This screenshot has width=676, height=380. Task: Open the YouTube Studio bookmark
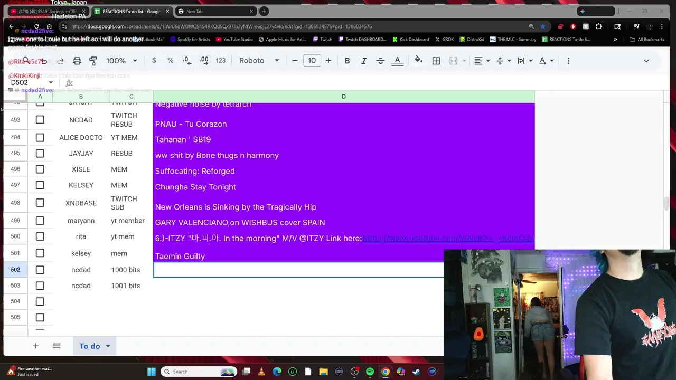(x=234, y=39)
